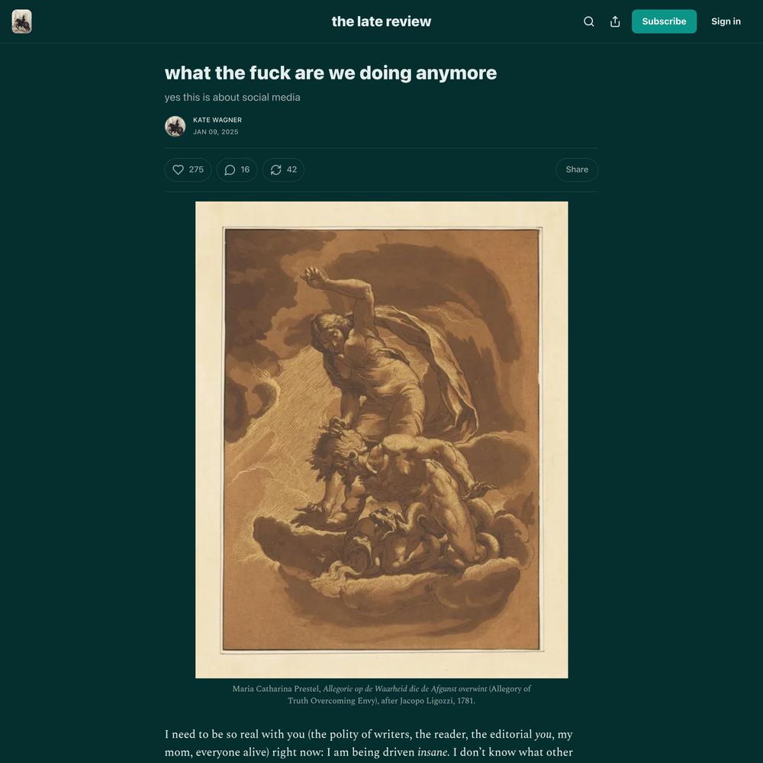Like the post with heart icon
This screenshot has width=763, height=763.
[x=178, y=169]
